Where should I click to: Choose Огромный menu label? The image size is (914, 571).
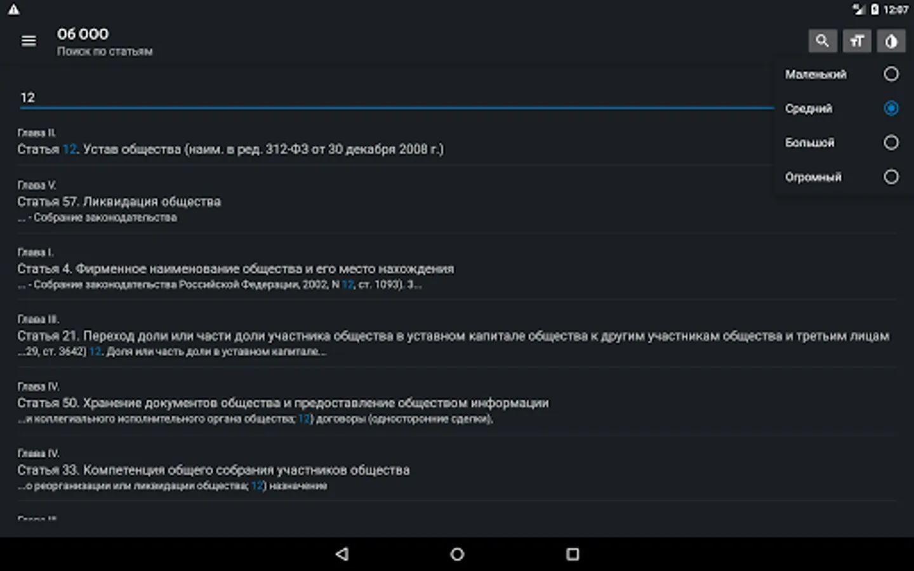[x=813, y=178]
